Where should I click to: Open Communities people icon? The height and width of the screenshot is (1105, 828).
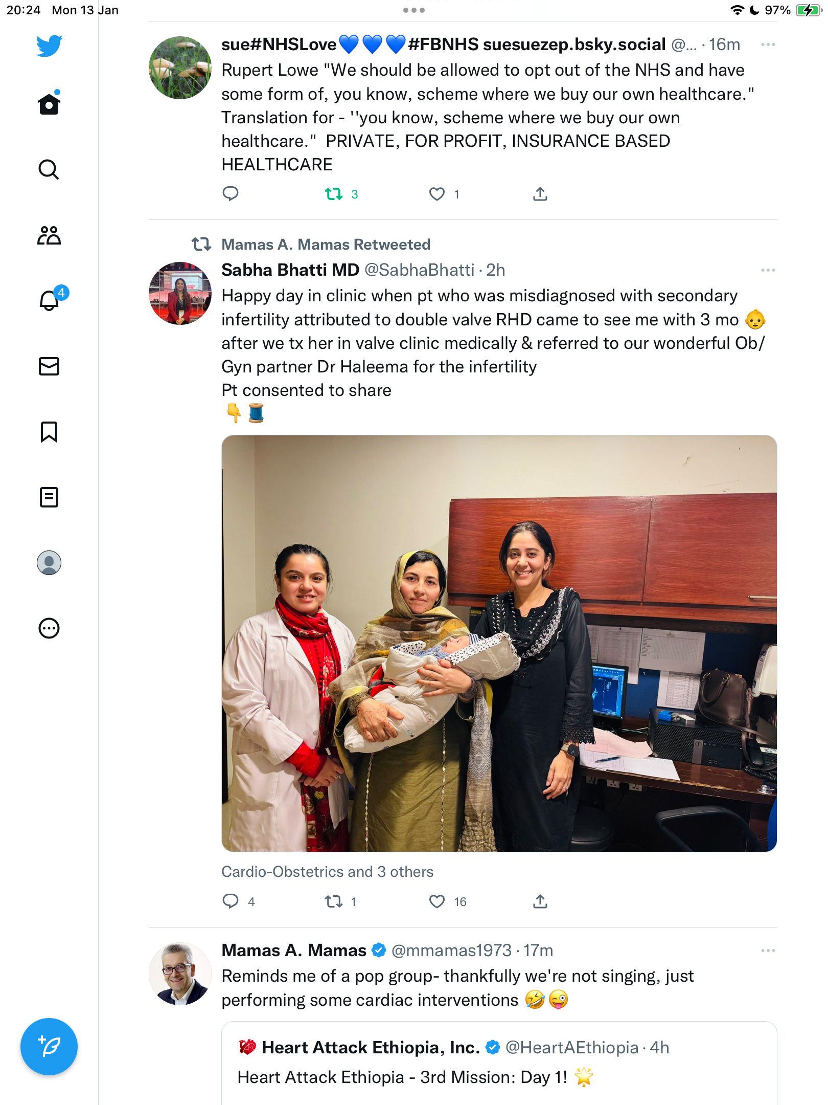pos(49,235)
